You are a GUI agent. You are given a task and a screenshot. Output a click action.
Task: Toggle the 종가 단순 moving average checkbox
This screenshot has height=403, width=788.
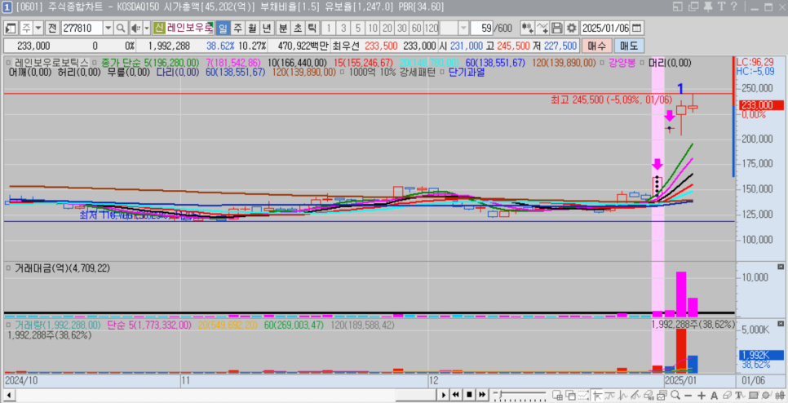point(95,64)
